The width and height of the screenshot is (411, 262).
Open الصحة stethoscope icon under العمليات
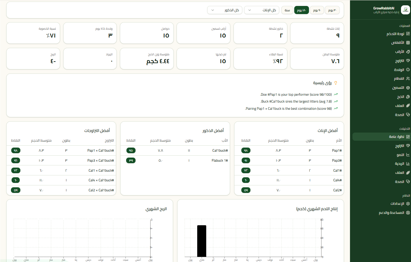coord(408,115)
